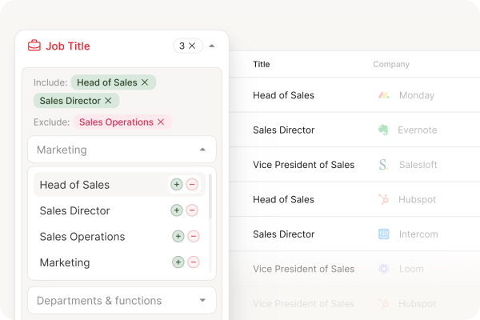The image size is (480, 320).
Task: Click the Company column header
Action: [x=391, y=64]
